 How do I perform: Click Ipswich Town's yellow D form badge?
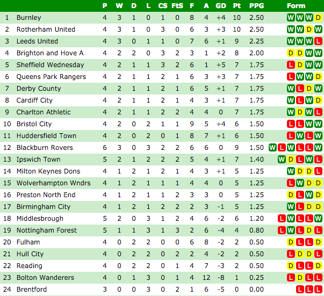(x=291, y=160)
